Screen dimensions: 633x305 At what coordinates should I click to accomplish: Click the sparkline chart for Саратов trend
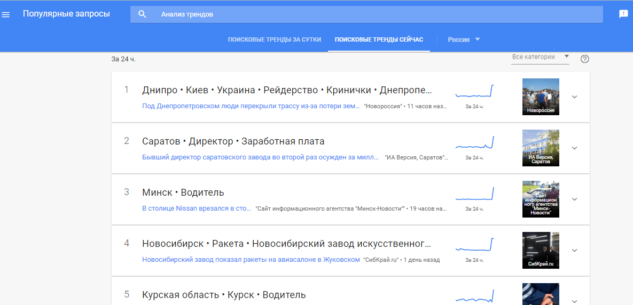tap(474, 143)
